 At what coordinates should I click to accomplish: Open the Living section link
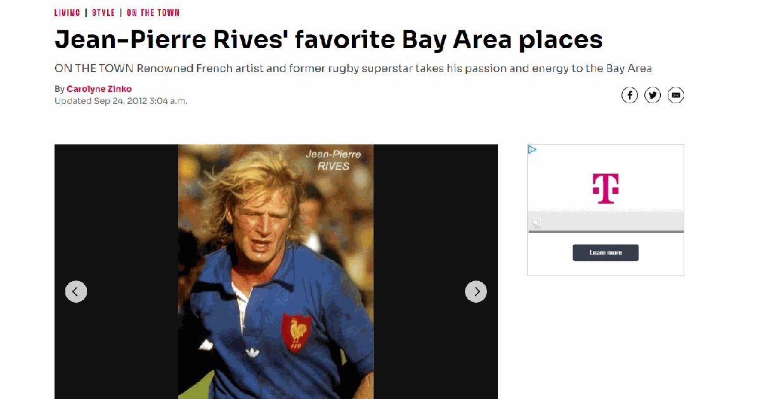[x=67, y=13]
